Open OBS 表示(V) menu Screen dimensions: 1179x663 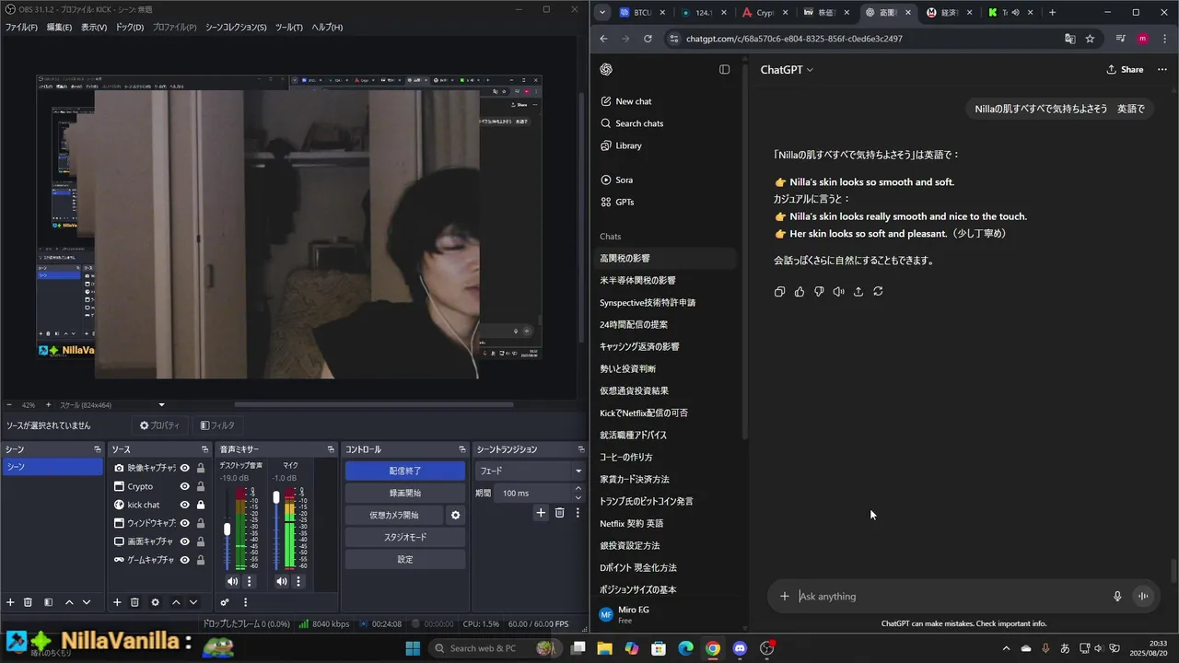(94, 28)
